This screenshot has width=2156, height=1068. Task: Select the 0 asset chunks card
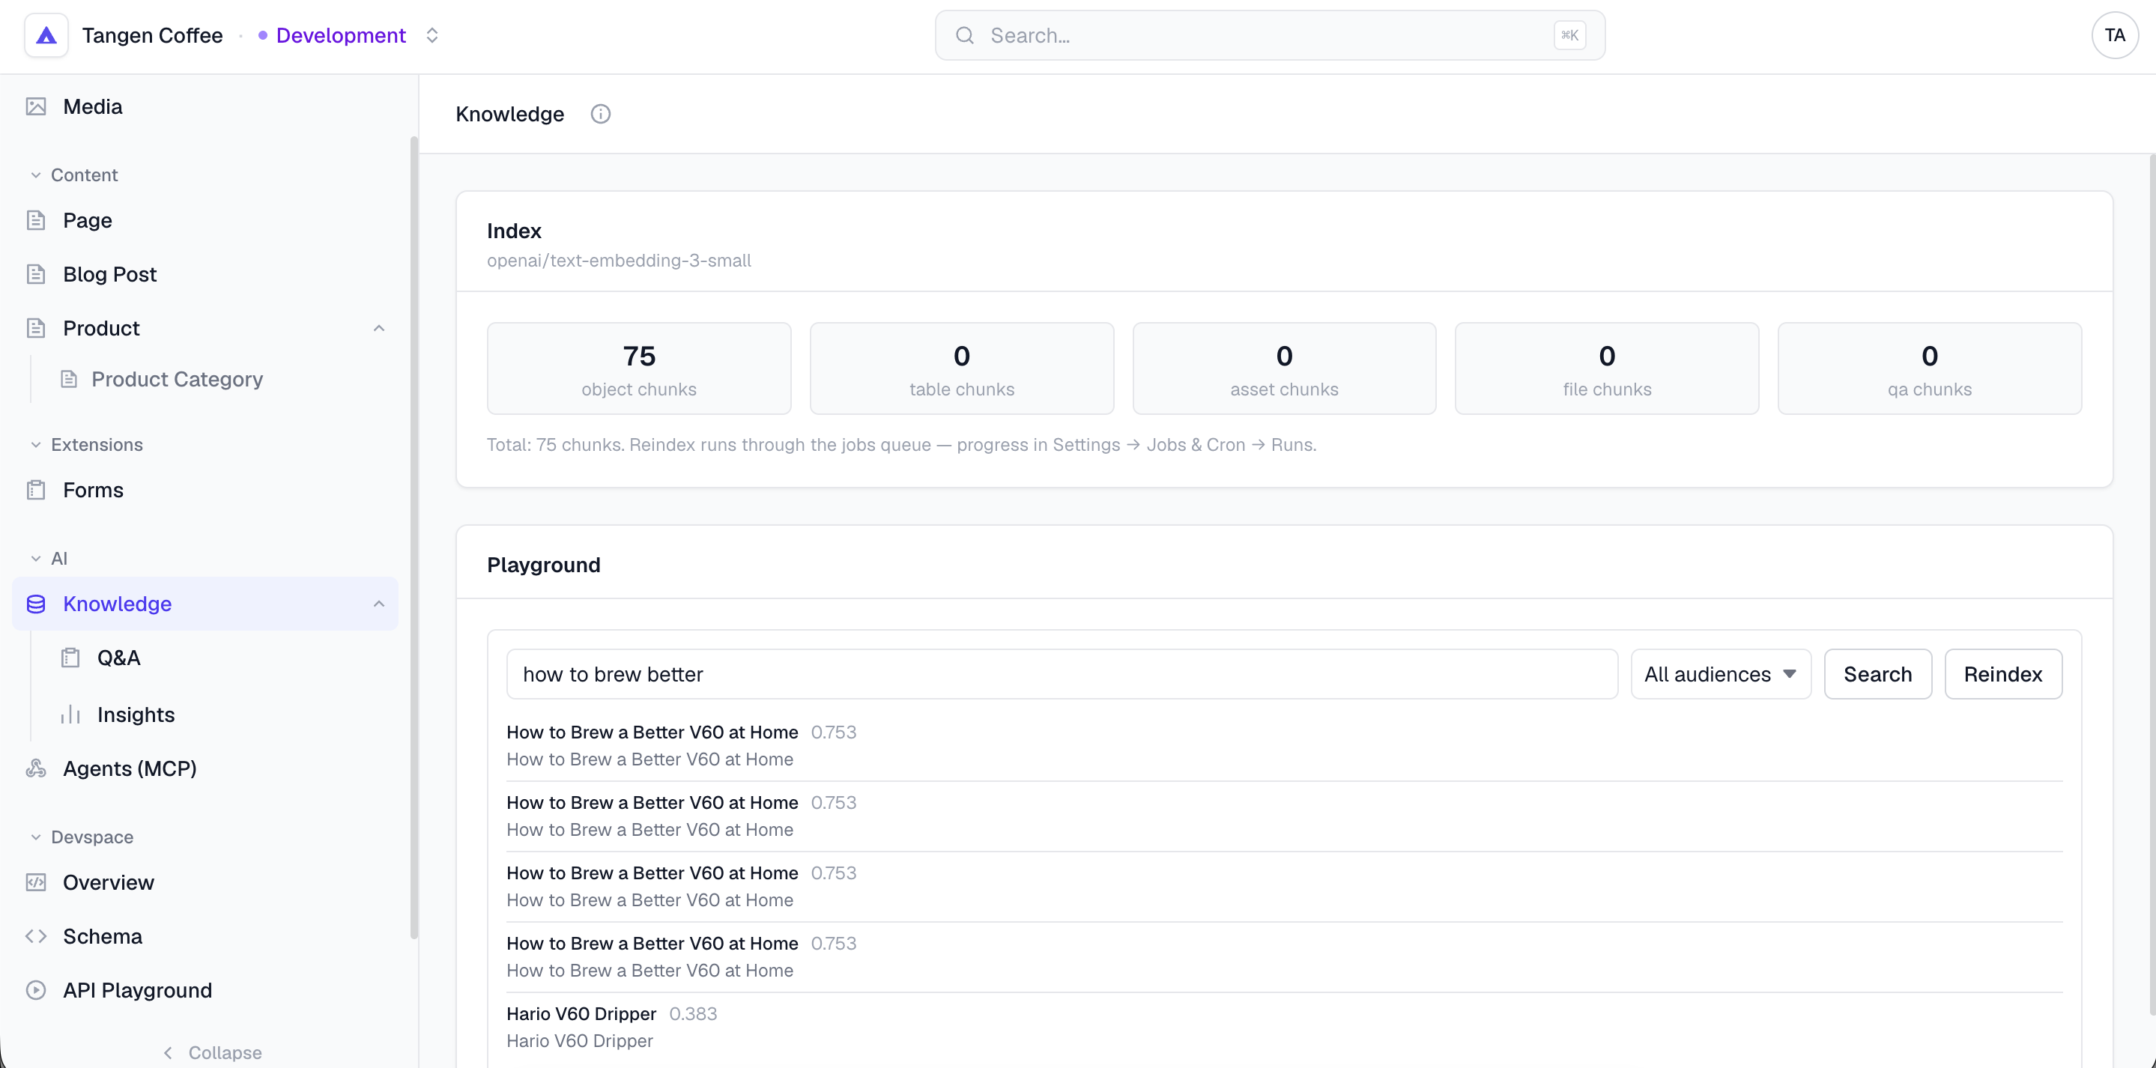tap(1284, 368)
